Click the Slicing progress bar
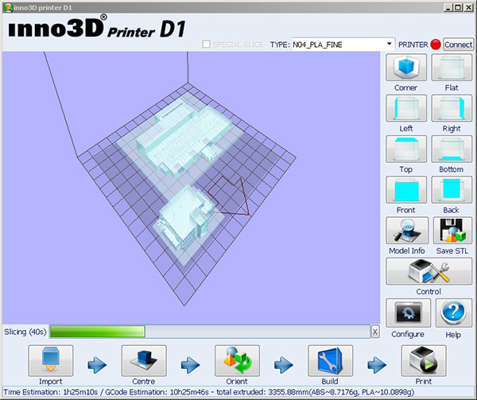This screenshot has height=400, width=477. pyautogui.click(x=210, y=332)
